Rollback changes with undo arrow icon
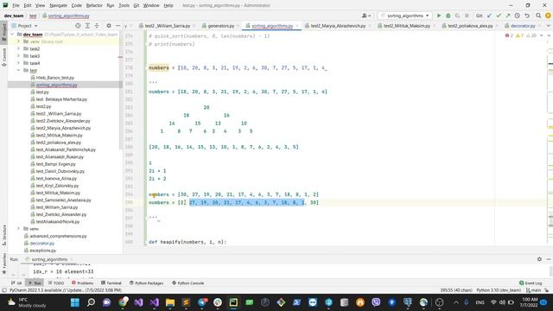 (527, 16)
